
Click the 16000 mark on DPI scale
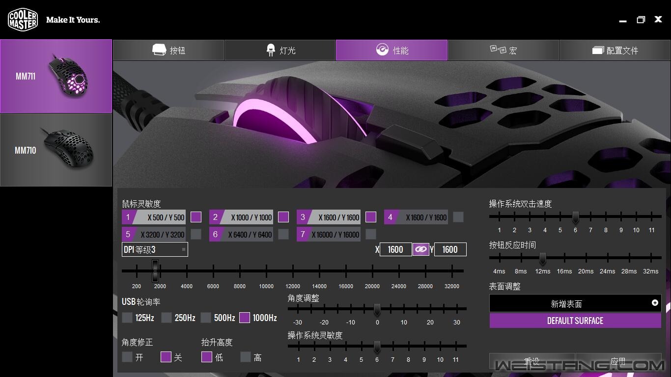[x=346, y=286]
